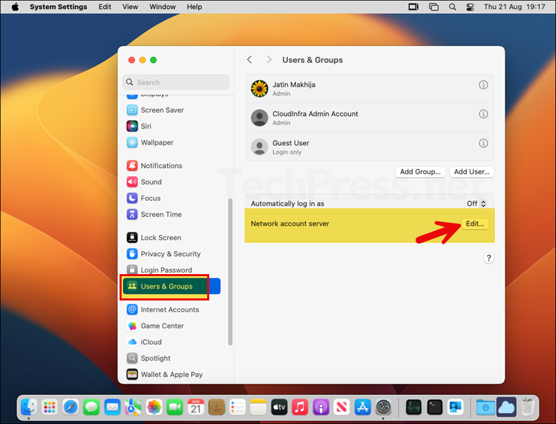
Task: Open Siri settings in sidebar
Action: pos(139,126)
